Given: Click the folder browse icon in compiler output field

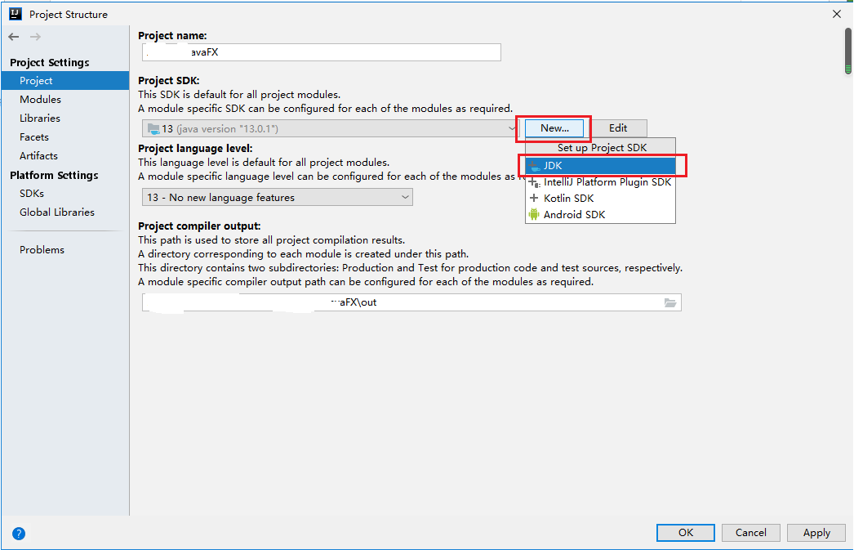Looking at the screenshot, I should [x=670, y=302].
